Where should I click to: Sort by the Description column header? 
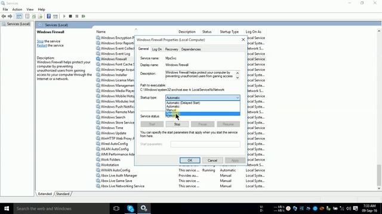point(187,32)
